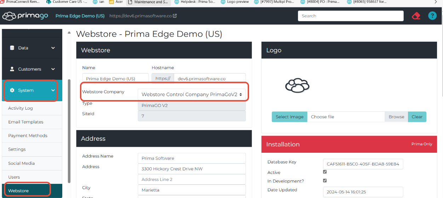Viewport: 443px width, 198px height.
Task: Click the SiteId field showing 7
Action: point(192,116)
